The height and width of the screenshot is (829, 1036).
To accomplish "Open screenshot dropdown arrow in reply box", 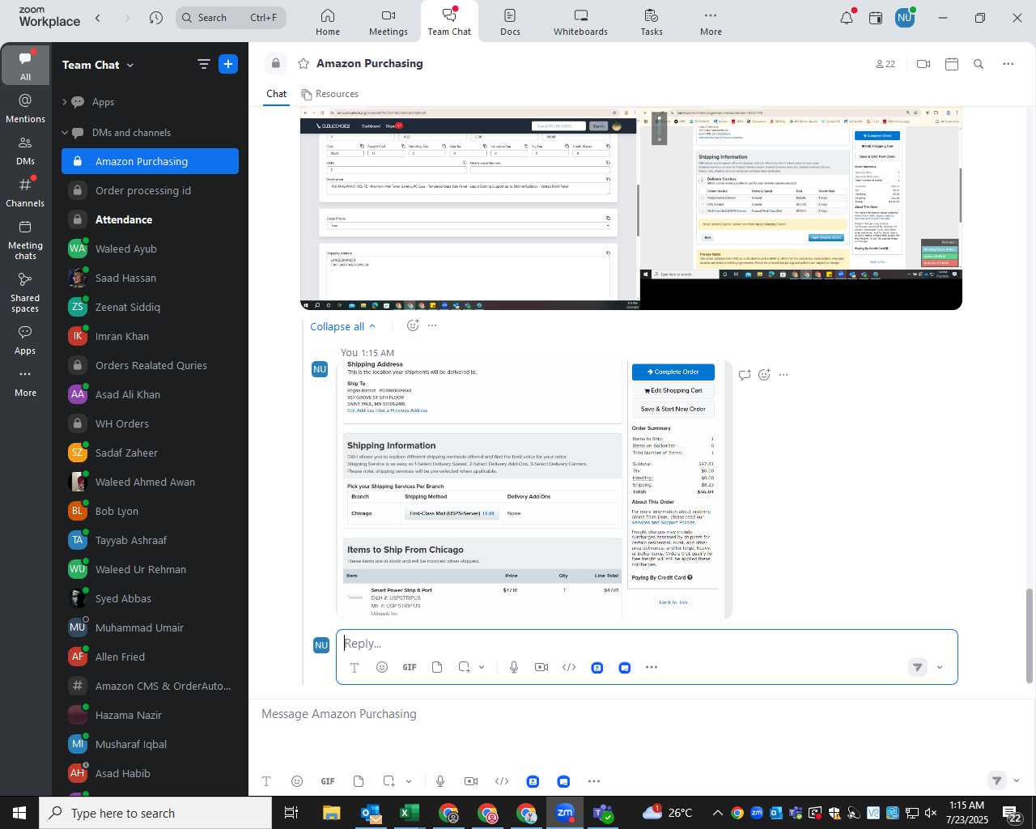I will click(482, 667).
